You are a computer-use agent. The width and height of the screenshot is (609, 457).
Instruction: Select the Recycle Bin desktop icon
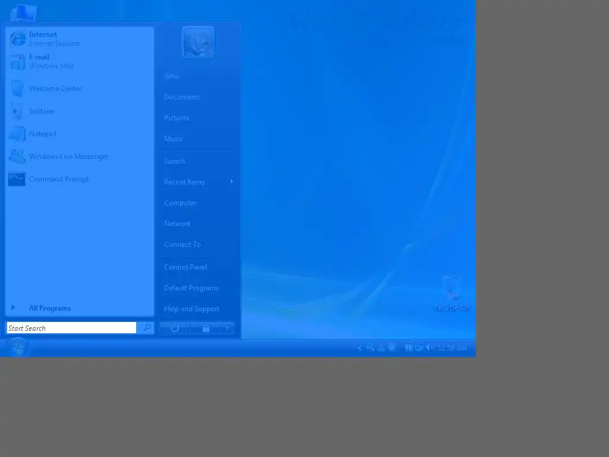451,293
